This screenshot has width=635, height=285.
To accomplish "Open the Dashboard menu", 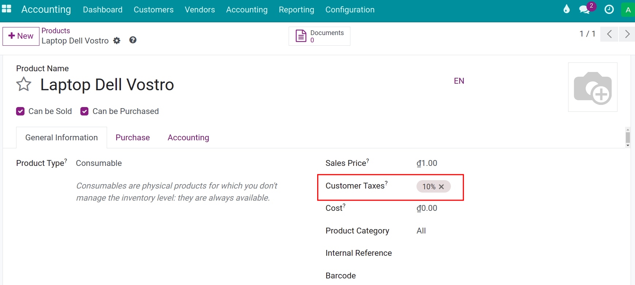I will point(103,10).
